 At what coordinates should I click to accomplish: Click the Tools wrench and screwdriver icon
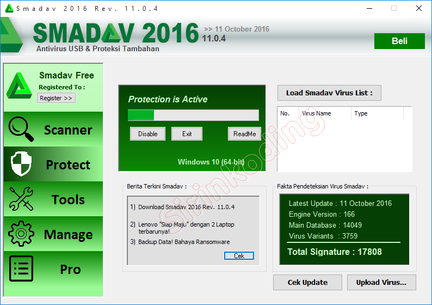click(x=21, y=199)
